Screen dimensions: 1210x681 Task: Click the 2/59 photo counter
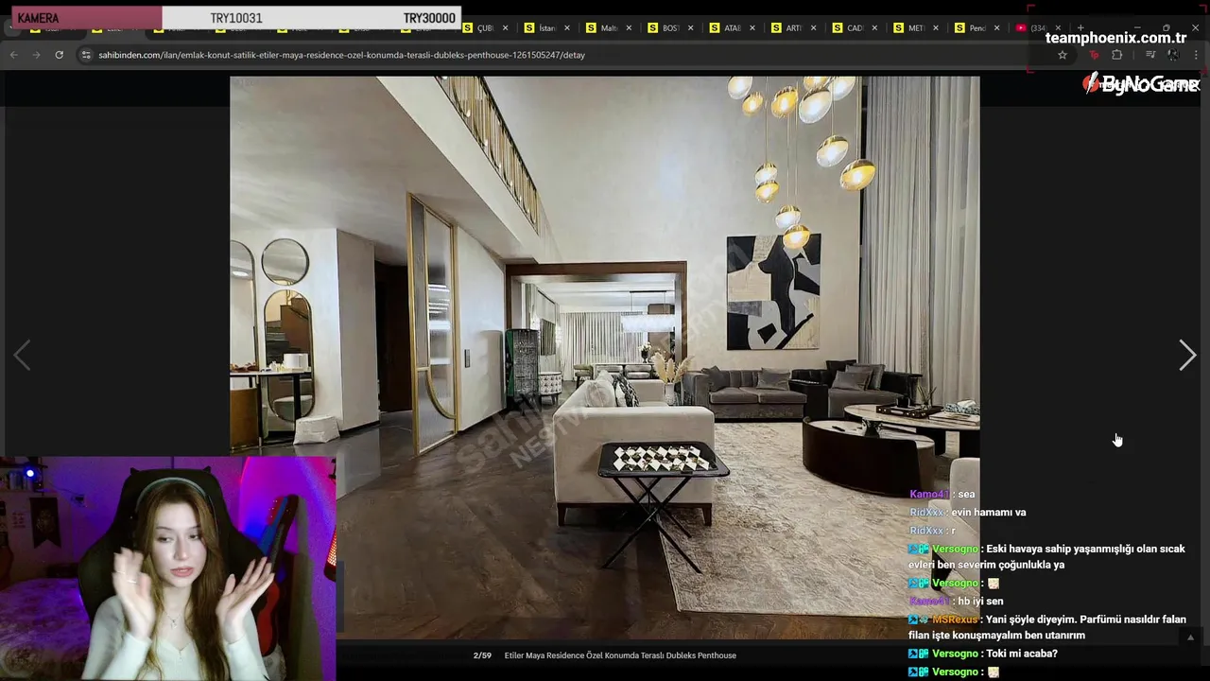(x=482, y=655)
